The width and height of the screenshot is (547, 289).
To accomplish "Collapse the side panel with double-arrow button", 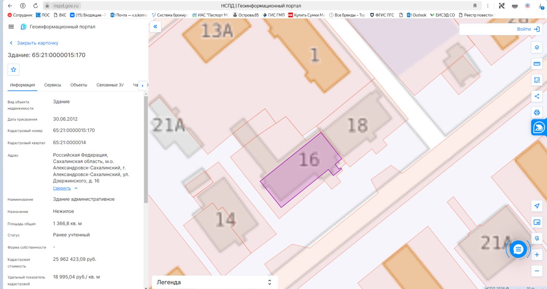I will coord(155,27).
